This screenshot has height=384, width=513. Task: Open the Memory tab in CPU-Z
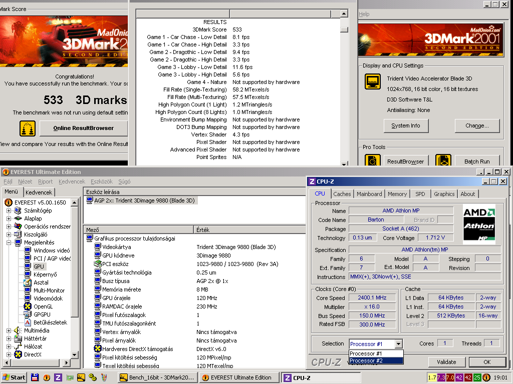pyautogui.click(x=397, y=194)
